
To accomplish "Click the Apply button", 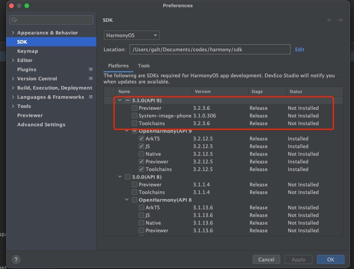I will [299, 259].
